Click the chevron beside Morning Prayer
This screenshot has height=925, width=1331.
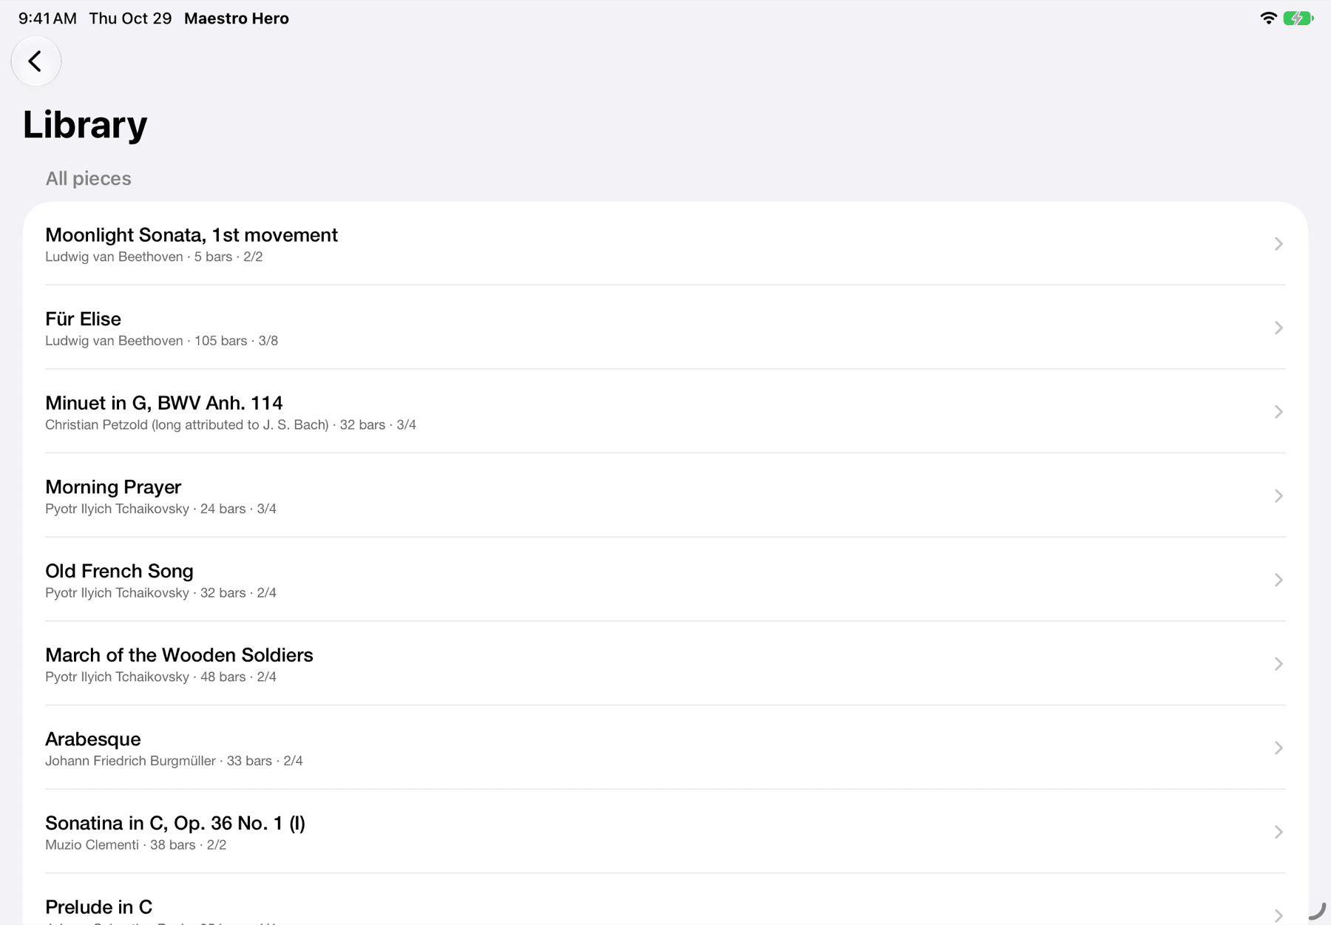[x=1278, y=496]
